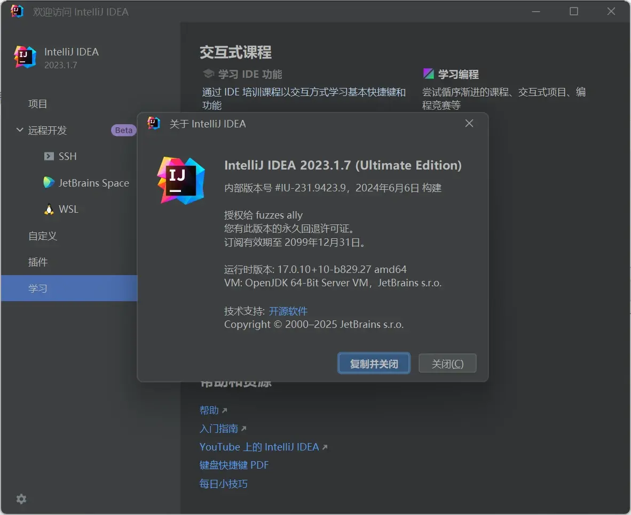
Task: Open the 键盘快捷键 PDF link
Action: click(x=234, y=465)
